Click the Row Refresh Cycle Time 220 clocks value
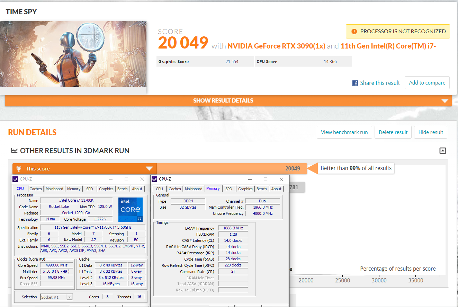Screen dimensions: 458x307 [x=234, y=265]
